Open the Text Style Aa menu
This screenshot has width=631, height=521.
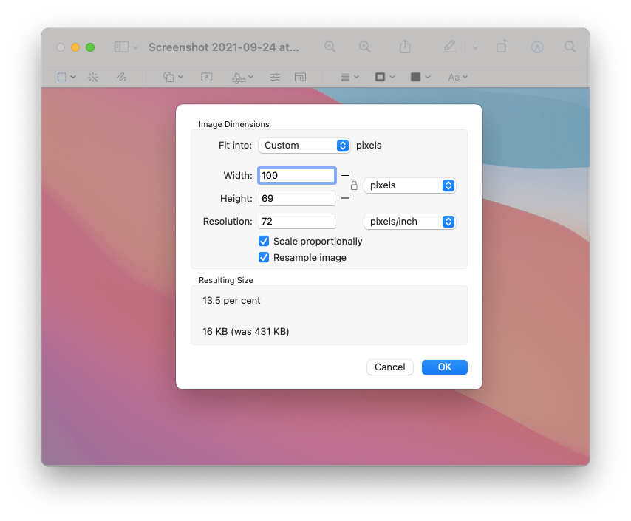(457, 77)
